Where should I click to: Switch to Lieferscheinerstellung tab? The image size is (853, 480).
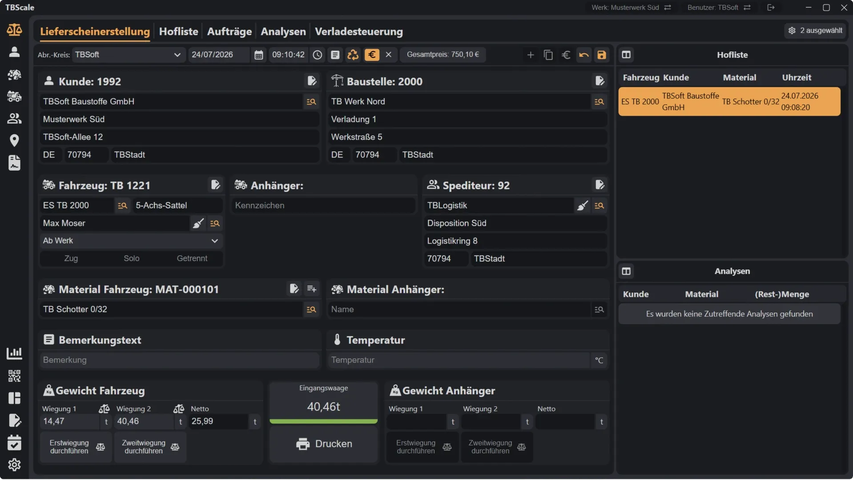click(95, 32)
